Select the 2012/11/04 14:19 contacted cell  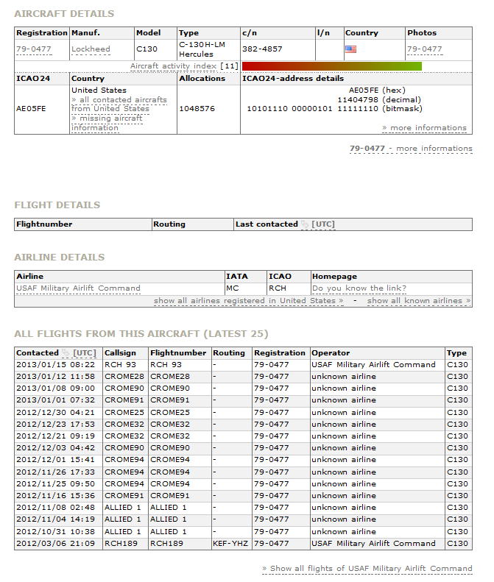coord(59,520)
